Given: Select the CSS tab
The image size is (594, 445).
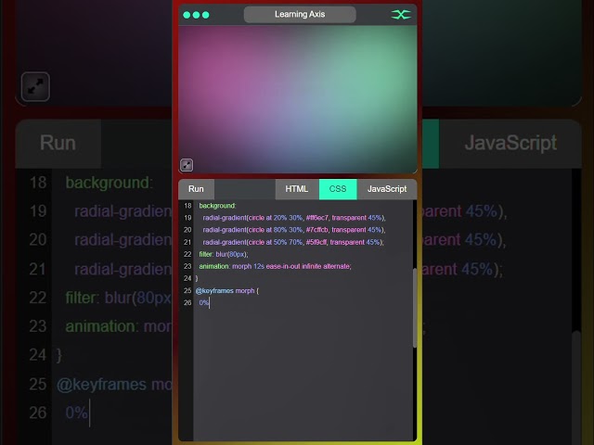Looking at the screenshot, I should [338, 189].
